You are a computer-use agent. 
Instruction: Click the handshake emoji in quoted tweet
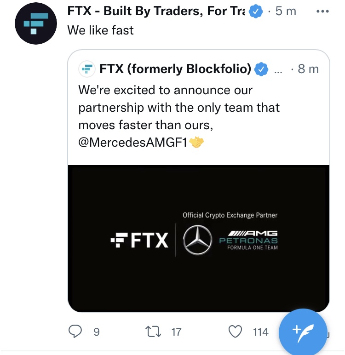coord(196,143)
